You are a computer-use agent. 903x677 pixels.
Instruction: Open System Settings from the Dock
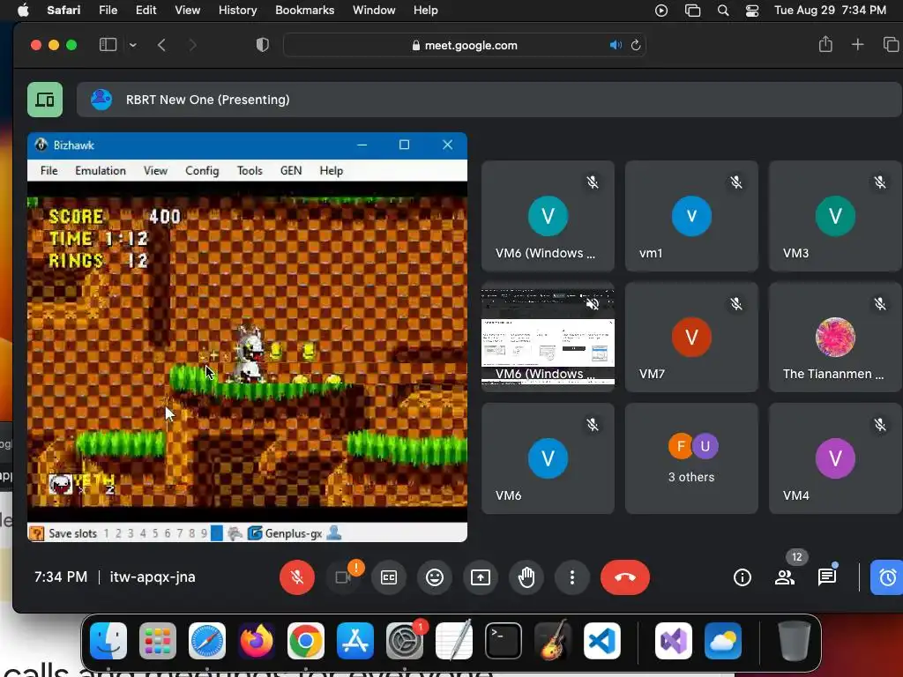point(404,640)
